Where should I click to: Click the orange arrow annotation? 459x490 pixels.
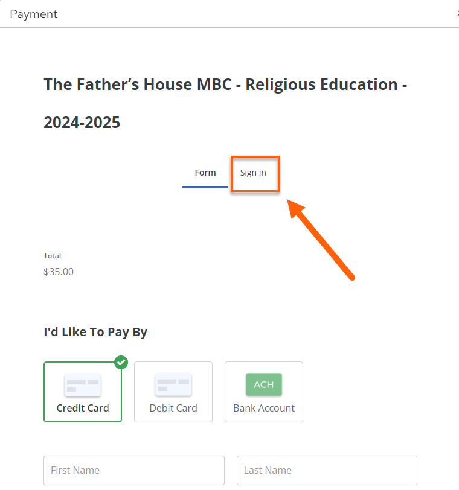tap(321, 240)
